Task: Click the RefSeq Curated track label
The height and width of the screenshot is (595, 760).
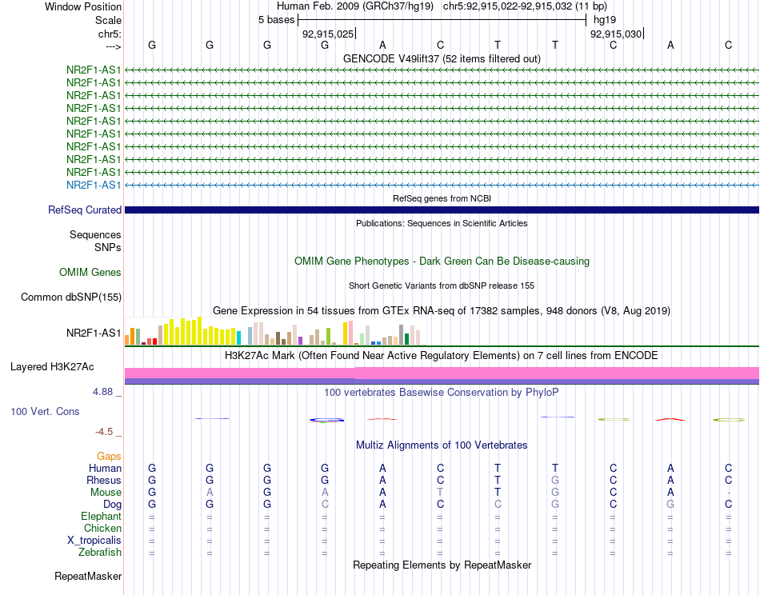Action: coord(85,210)
